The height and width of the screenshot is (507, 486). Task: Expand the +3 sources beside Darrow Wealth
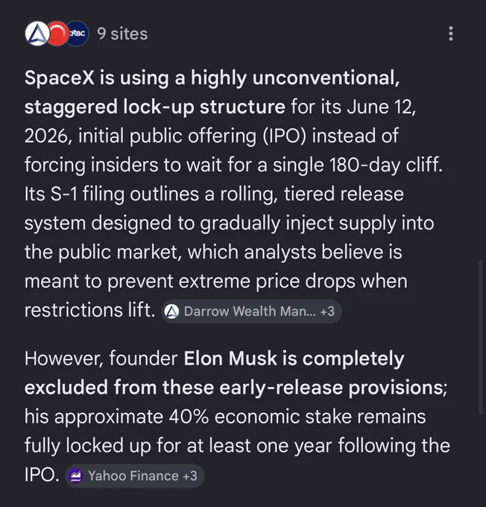[x=327, y=312]
